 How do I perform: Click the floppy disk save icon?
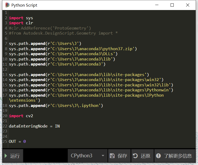click(x=112, y=156)
